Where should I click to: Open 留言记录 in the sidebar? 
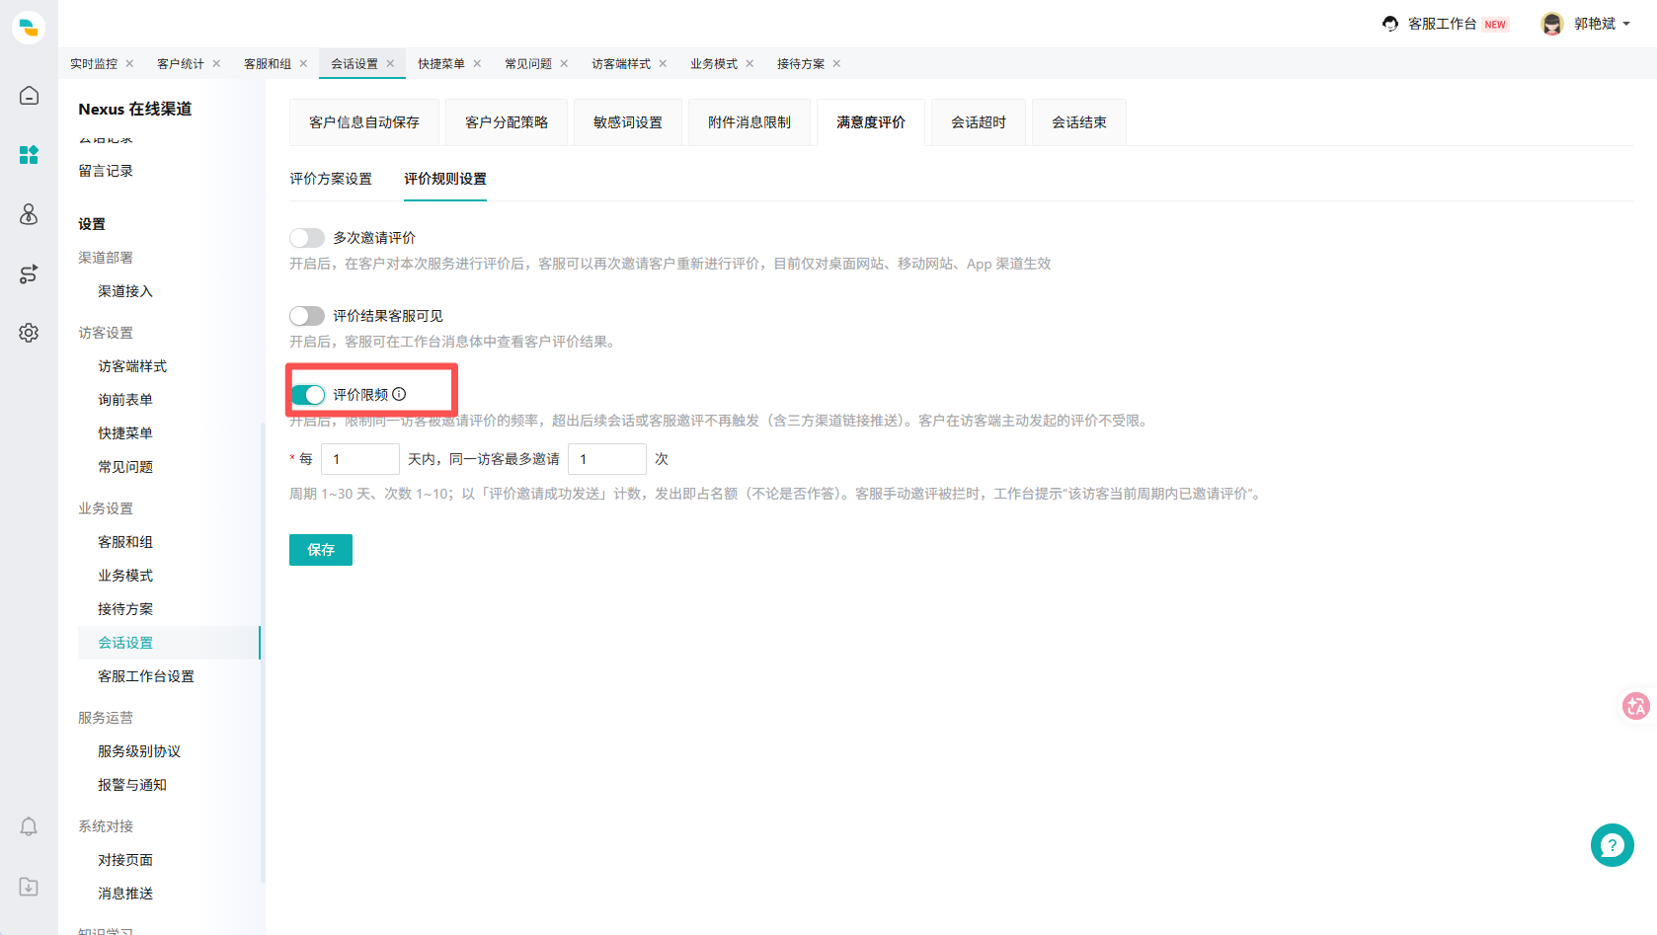point(106,171)
